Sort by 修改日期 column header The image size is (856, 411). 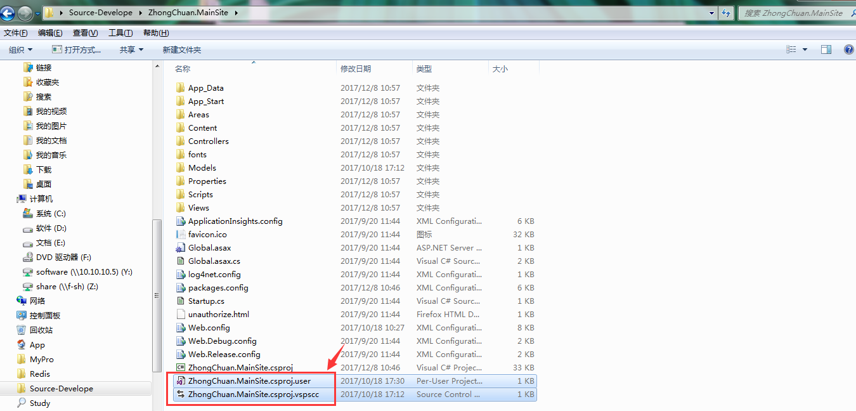tap(356, 68)
